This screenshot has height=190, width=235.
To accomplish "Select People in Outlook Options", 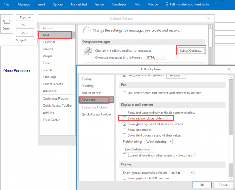I will pyautogui.click(x=58, y=56).
